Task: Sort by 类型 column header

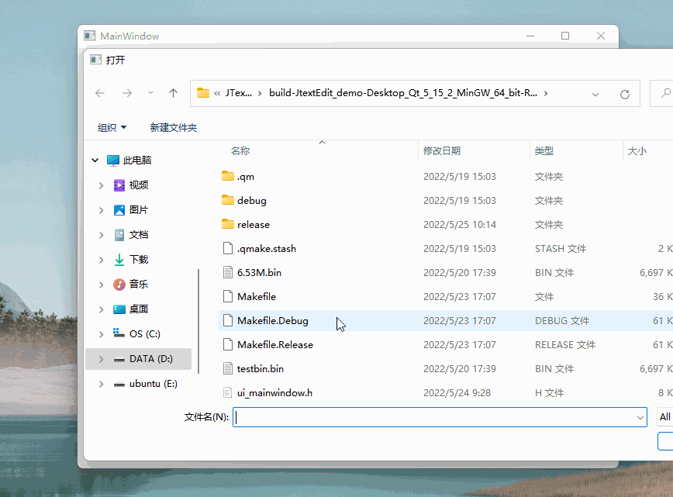Action: [544, 151]
